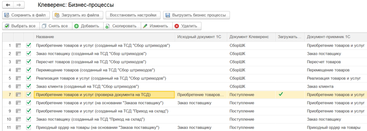The image size is (367, 131).
Task: Click table icon in row 6
Action: (18, 87)
